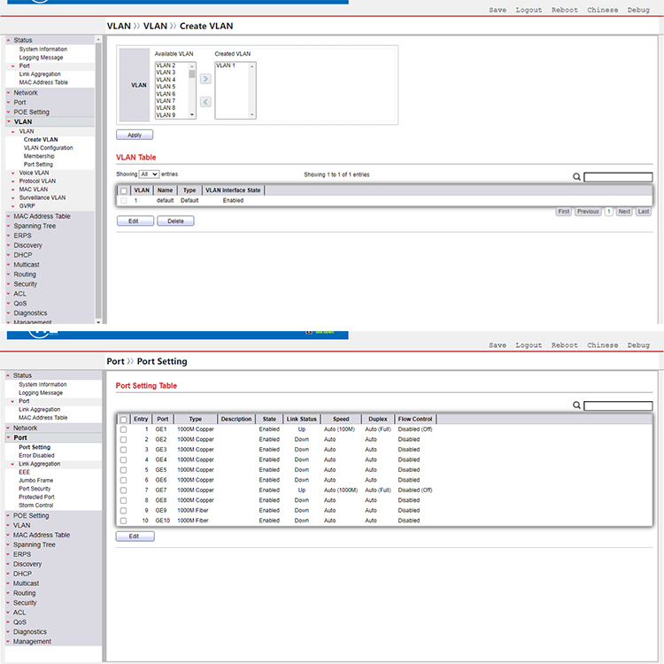
Task: Check the box for fiber port GE10
Action: (124, 521)
